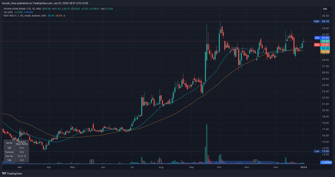Click the Finance Major Banks table cell
Viewport: 335px width, 177px height.
21,143
